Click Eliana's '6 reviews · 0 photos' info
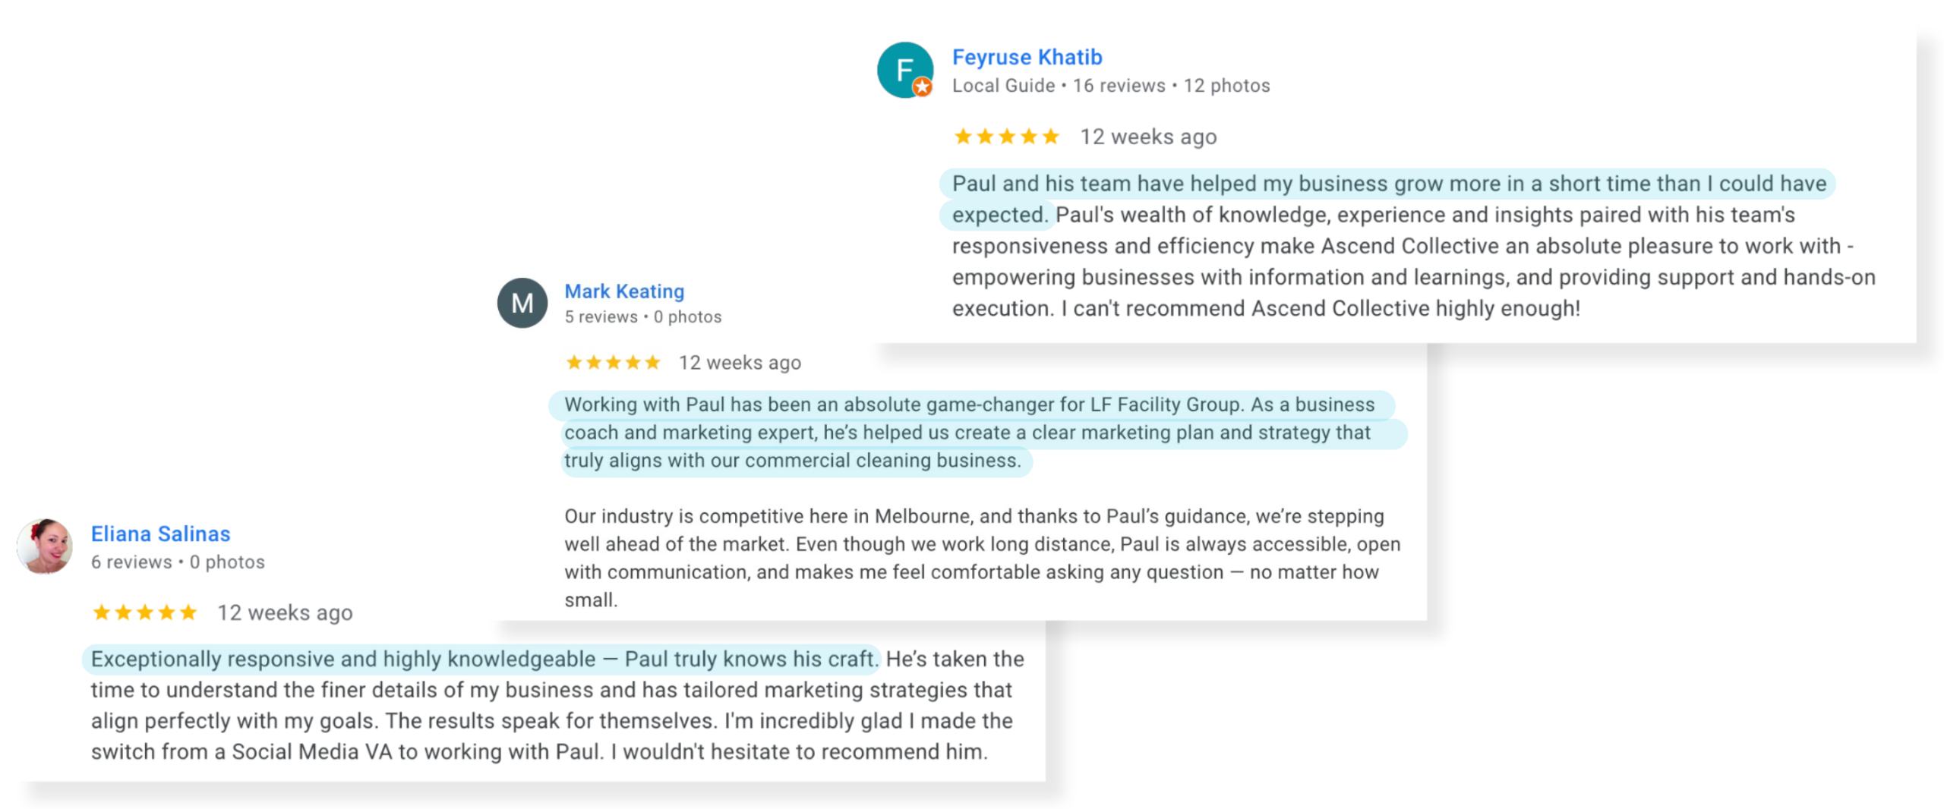The image size is (1944, 809). pos(178,562)
